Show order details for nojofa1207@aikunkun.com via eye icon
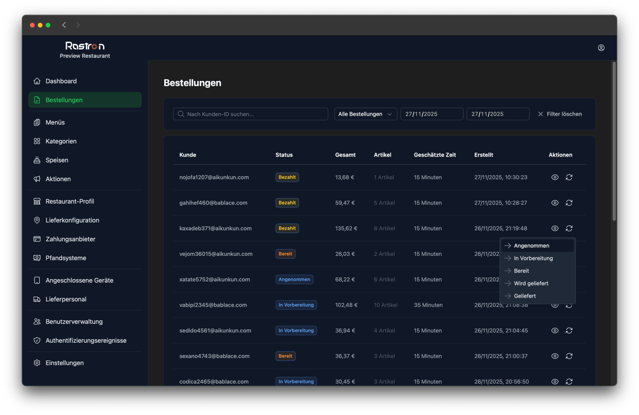 (x=555, y=177)
